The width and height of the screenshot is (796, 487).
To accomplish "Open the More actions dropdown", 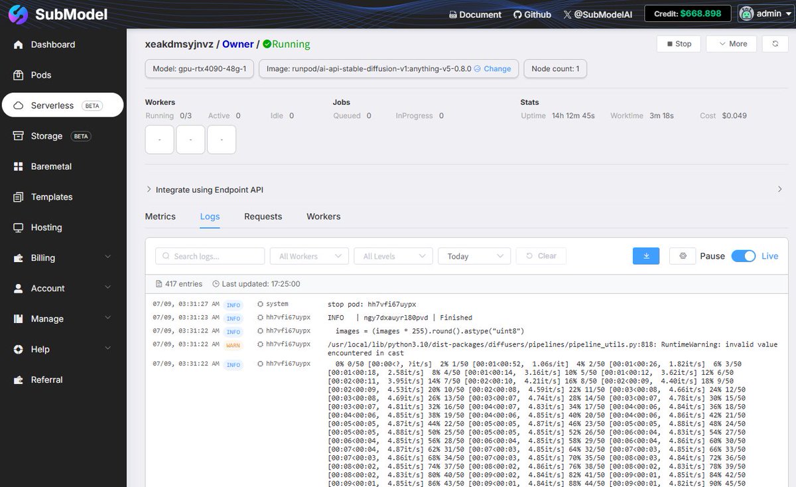I will (731, 44).
